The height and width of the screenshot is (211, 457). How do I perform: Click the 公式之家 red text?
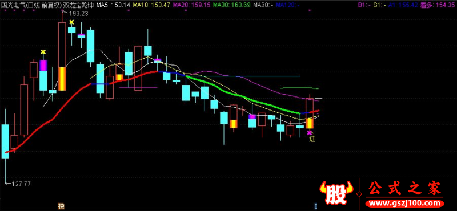pos(405,189)
